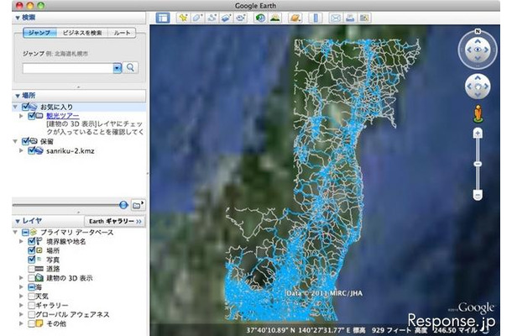This screenshot has width=512, height=336.
Task: Zoom out with minus button
Action: click(478, 195)
